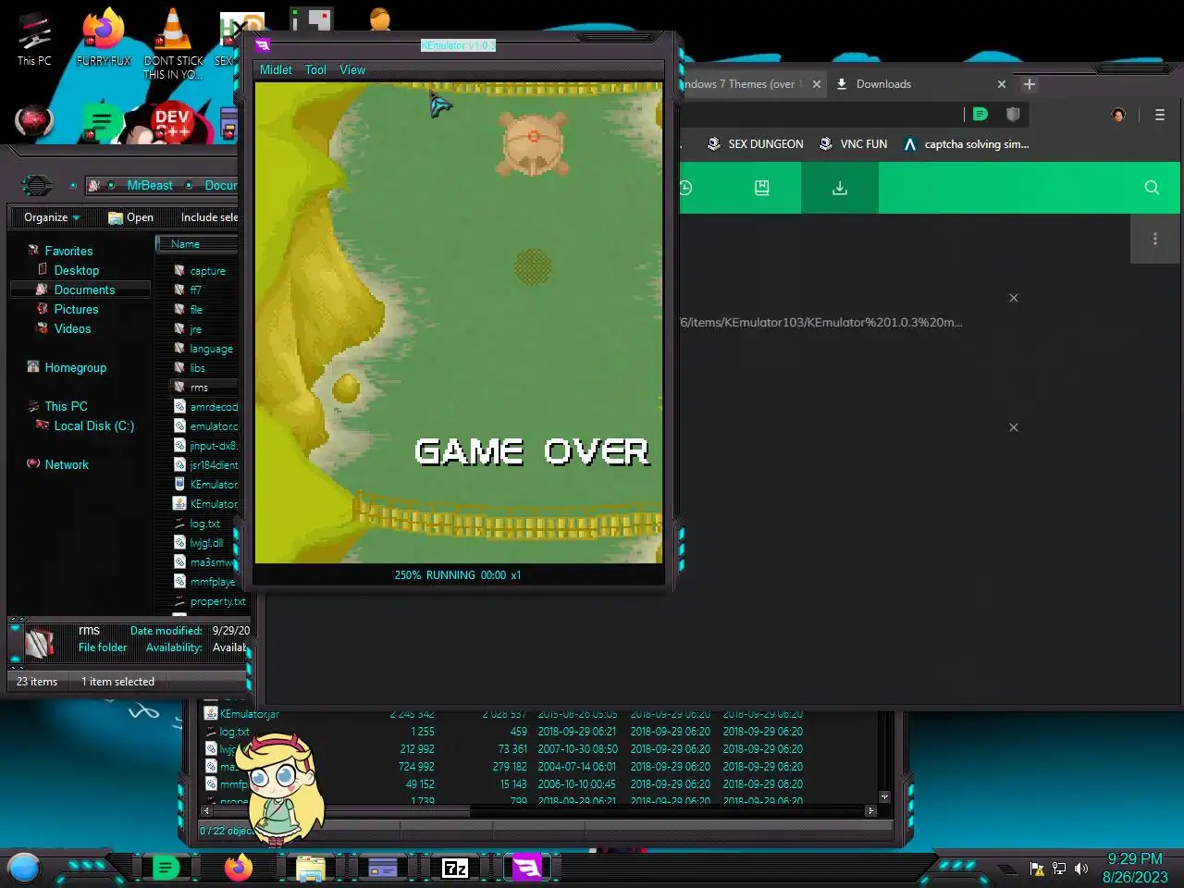The width and height of the screenshot is (1184, 888).
Task: Select the language folder in file list
Action: tap(211, 349)
